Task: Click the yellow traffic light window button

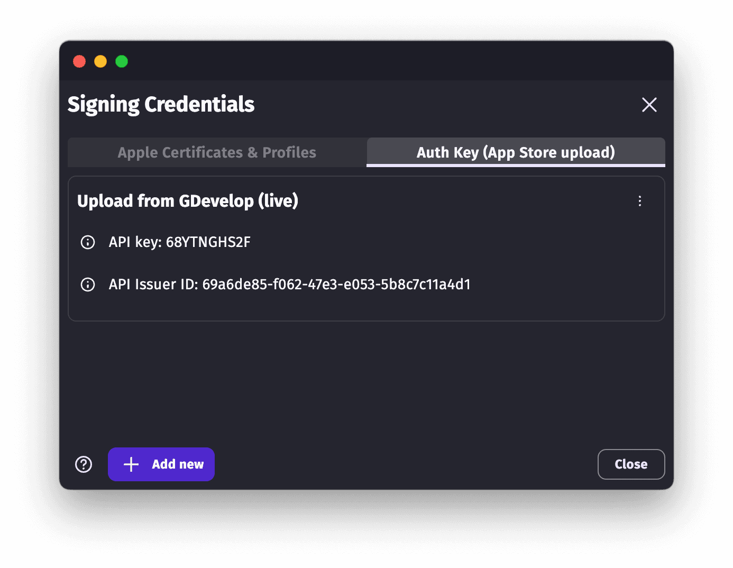Action: [100, 61]
